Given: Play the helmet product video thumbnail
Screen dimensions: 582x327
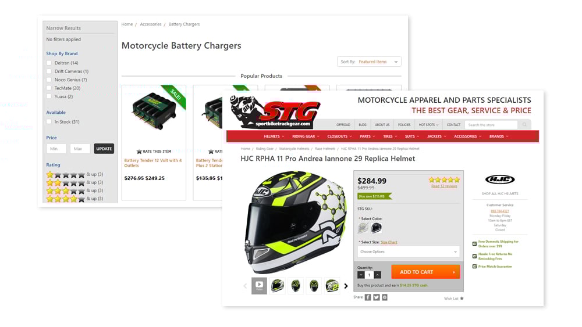Looking at the screenshot, I should coord(259,286).
